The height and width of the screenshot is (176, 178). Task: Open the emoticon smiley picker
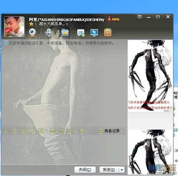15,131
